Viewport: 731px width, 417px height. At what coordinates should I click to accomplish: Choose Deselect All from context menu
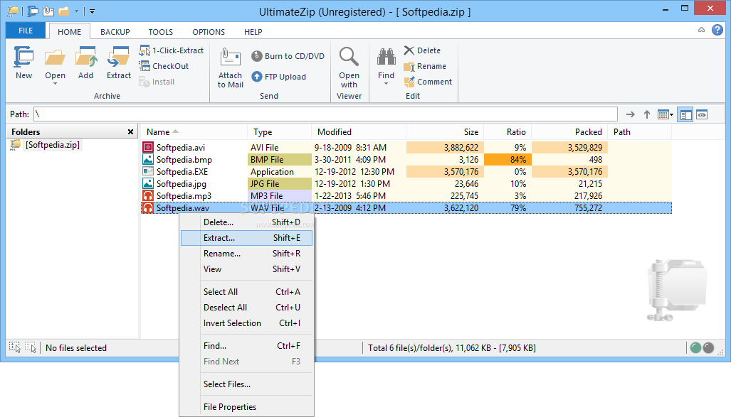click(x=246, y=307)
